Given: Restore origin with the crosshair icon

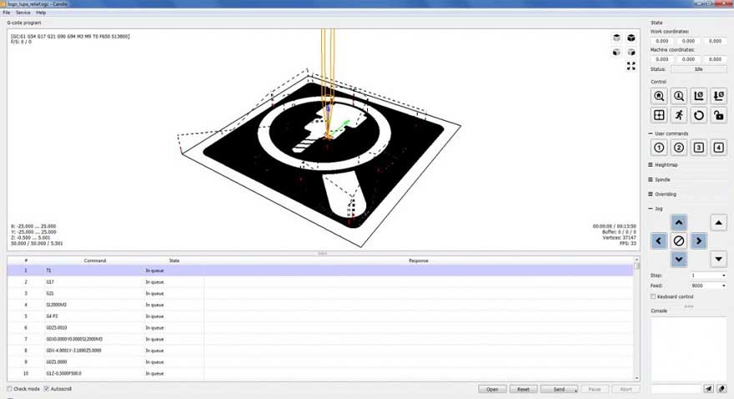Looking at the screenshot, I should coord(659,115).
